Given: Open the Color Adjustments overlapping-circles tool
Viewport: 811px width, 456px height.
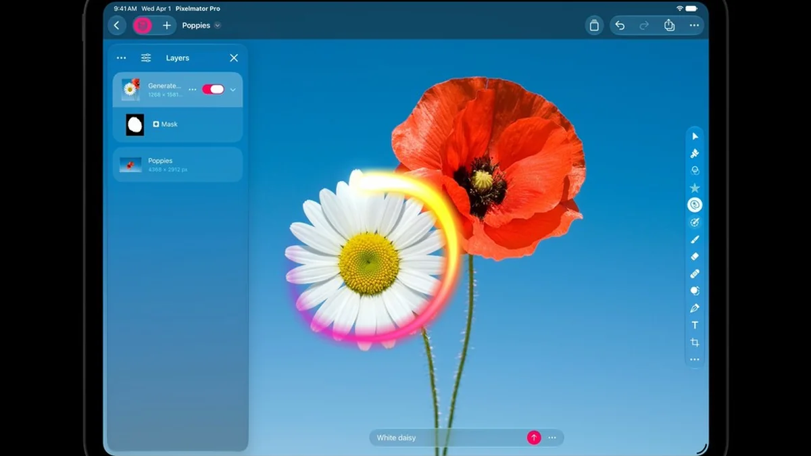Looking at the screenshot, I should coord(695,171).
